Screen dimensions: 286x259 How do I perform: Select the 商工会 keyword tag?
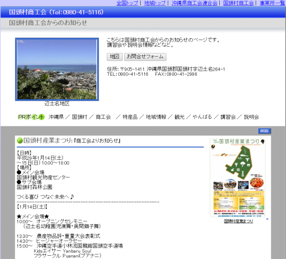point(103,117)
